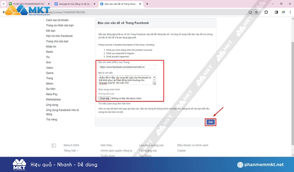The image size is (294, 172).
Task: Click the page vertical scrollbar thumb
Action: pos(293,93)
